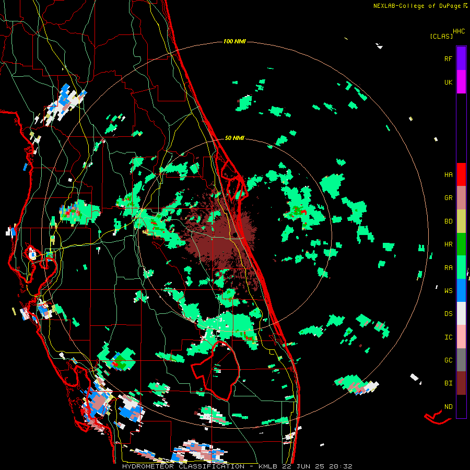Click the RF legend label
The image size is (470, 470).
[x=448, y=58]
